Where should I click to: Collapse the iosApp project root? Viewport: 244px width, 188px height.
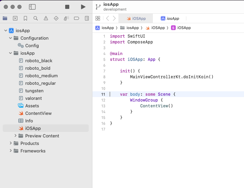(6, 30)
